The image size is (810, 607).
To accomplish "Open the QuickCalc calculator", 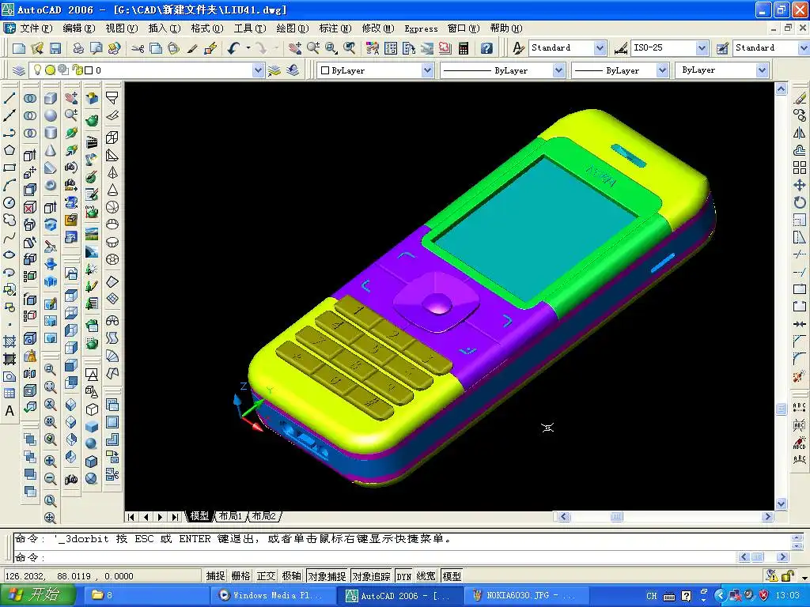I will tap(464, 48).
